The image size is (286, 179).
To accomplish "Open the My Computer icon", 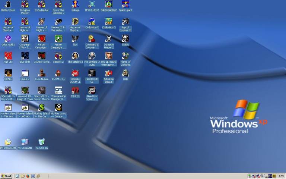I will [25, 142].
